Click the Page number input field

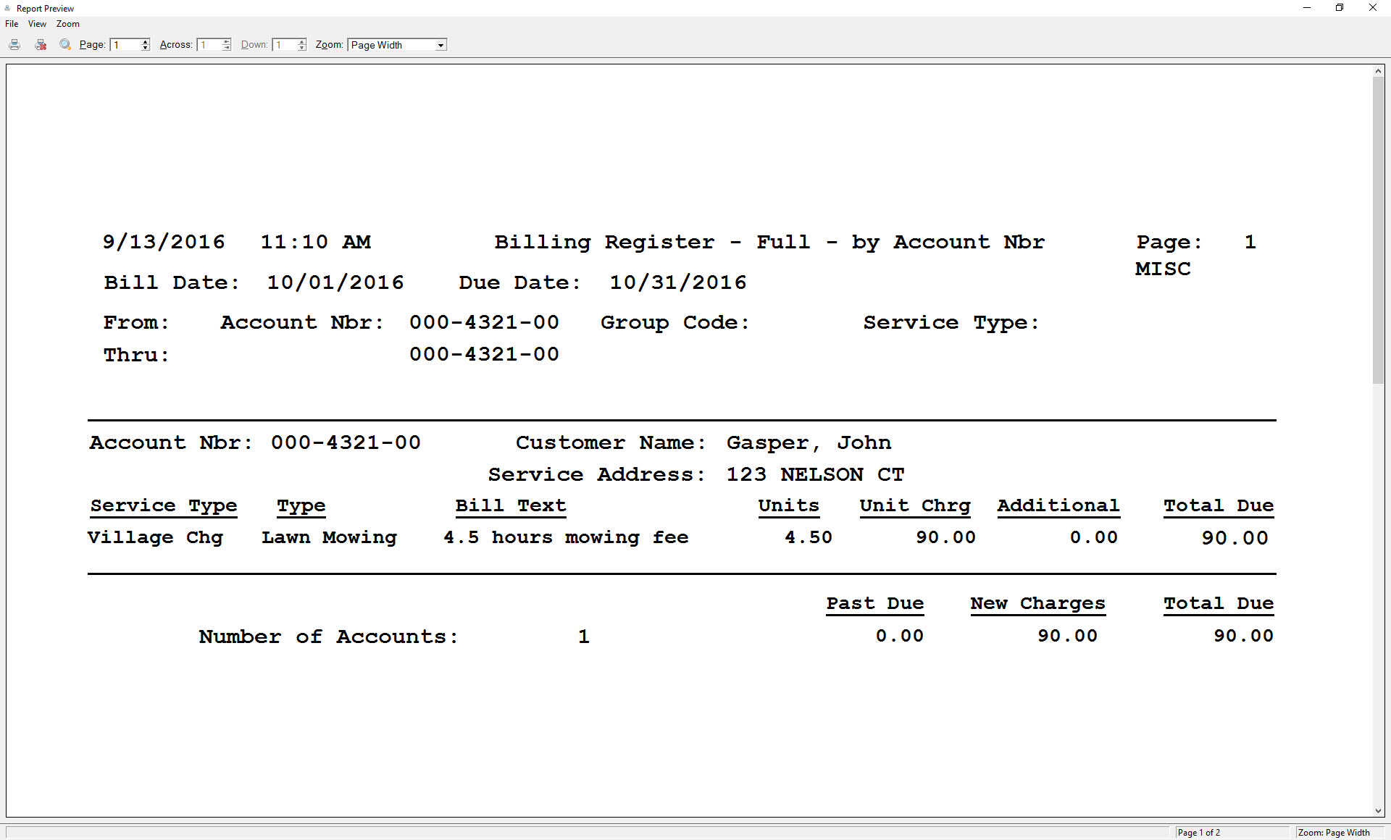pos(125,45)
